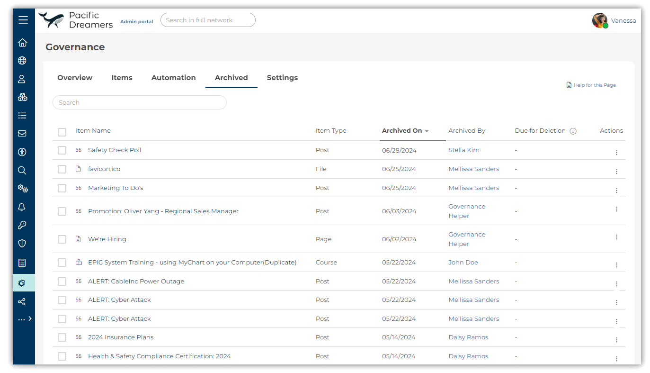Open the globe network icon
Image resolution: width=650 pixels, height=373 pixels.
(22, 61)
